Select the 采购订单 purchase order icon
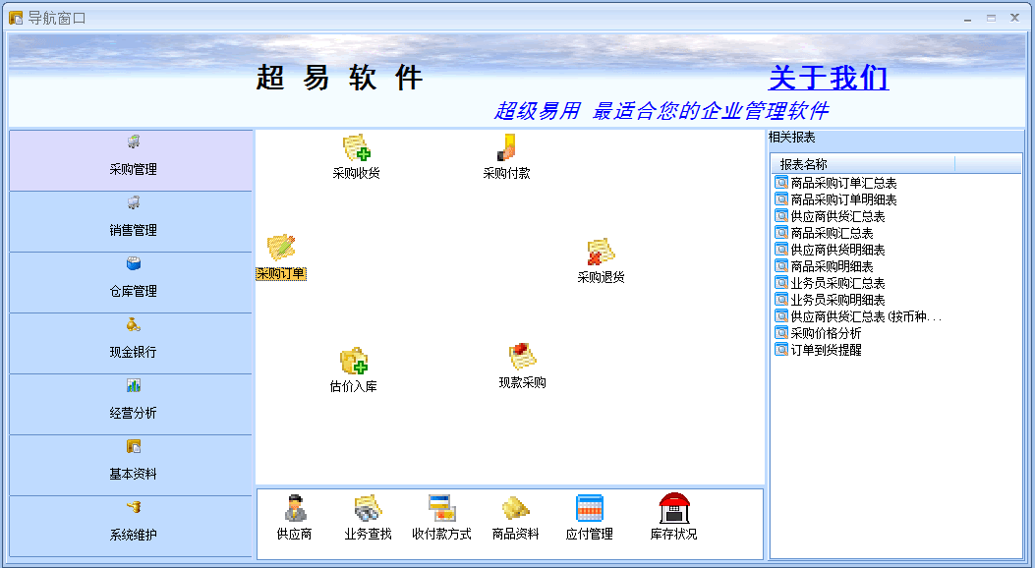 pos(281,250)
